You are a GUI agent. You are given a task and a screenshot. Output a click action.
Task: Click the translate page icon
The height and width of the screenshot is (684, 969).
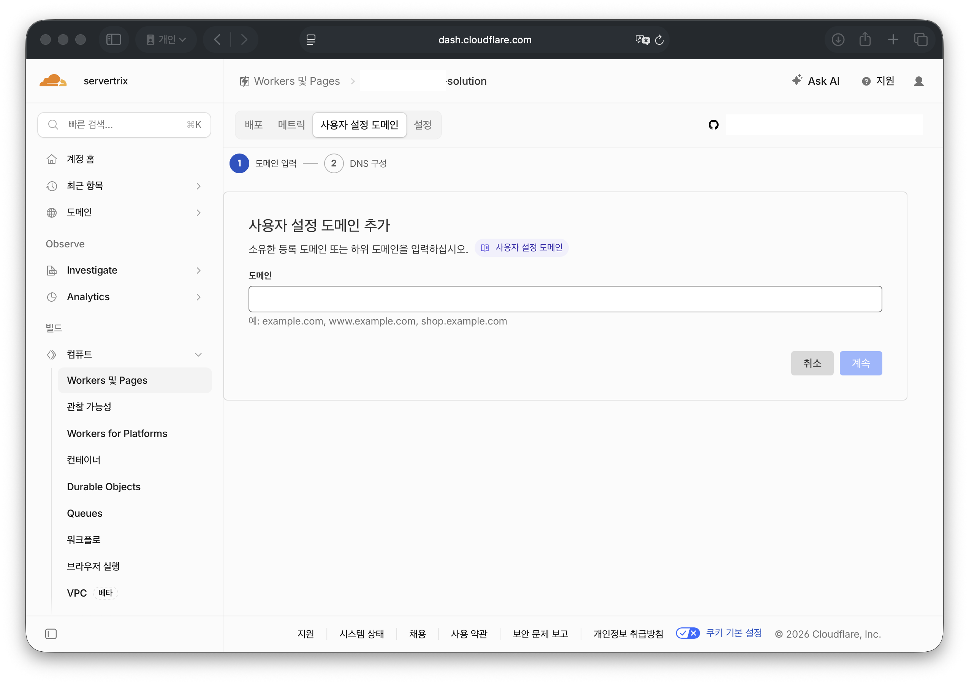[x=642, y=40]
